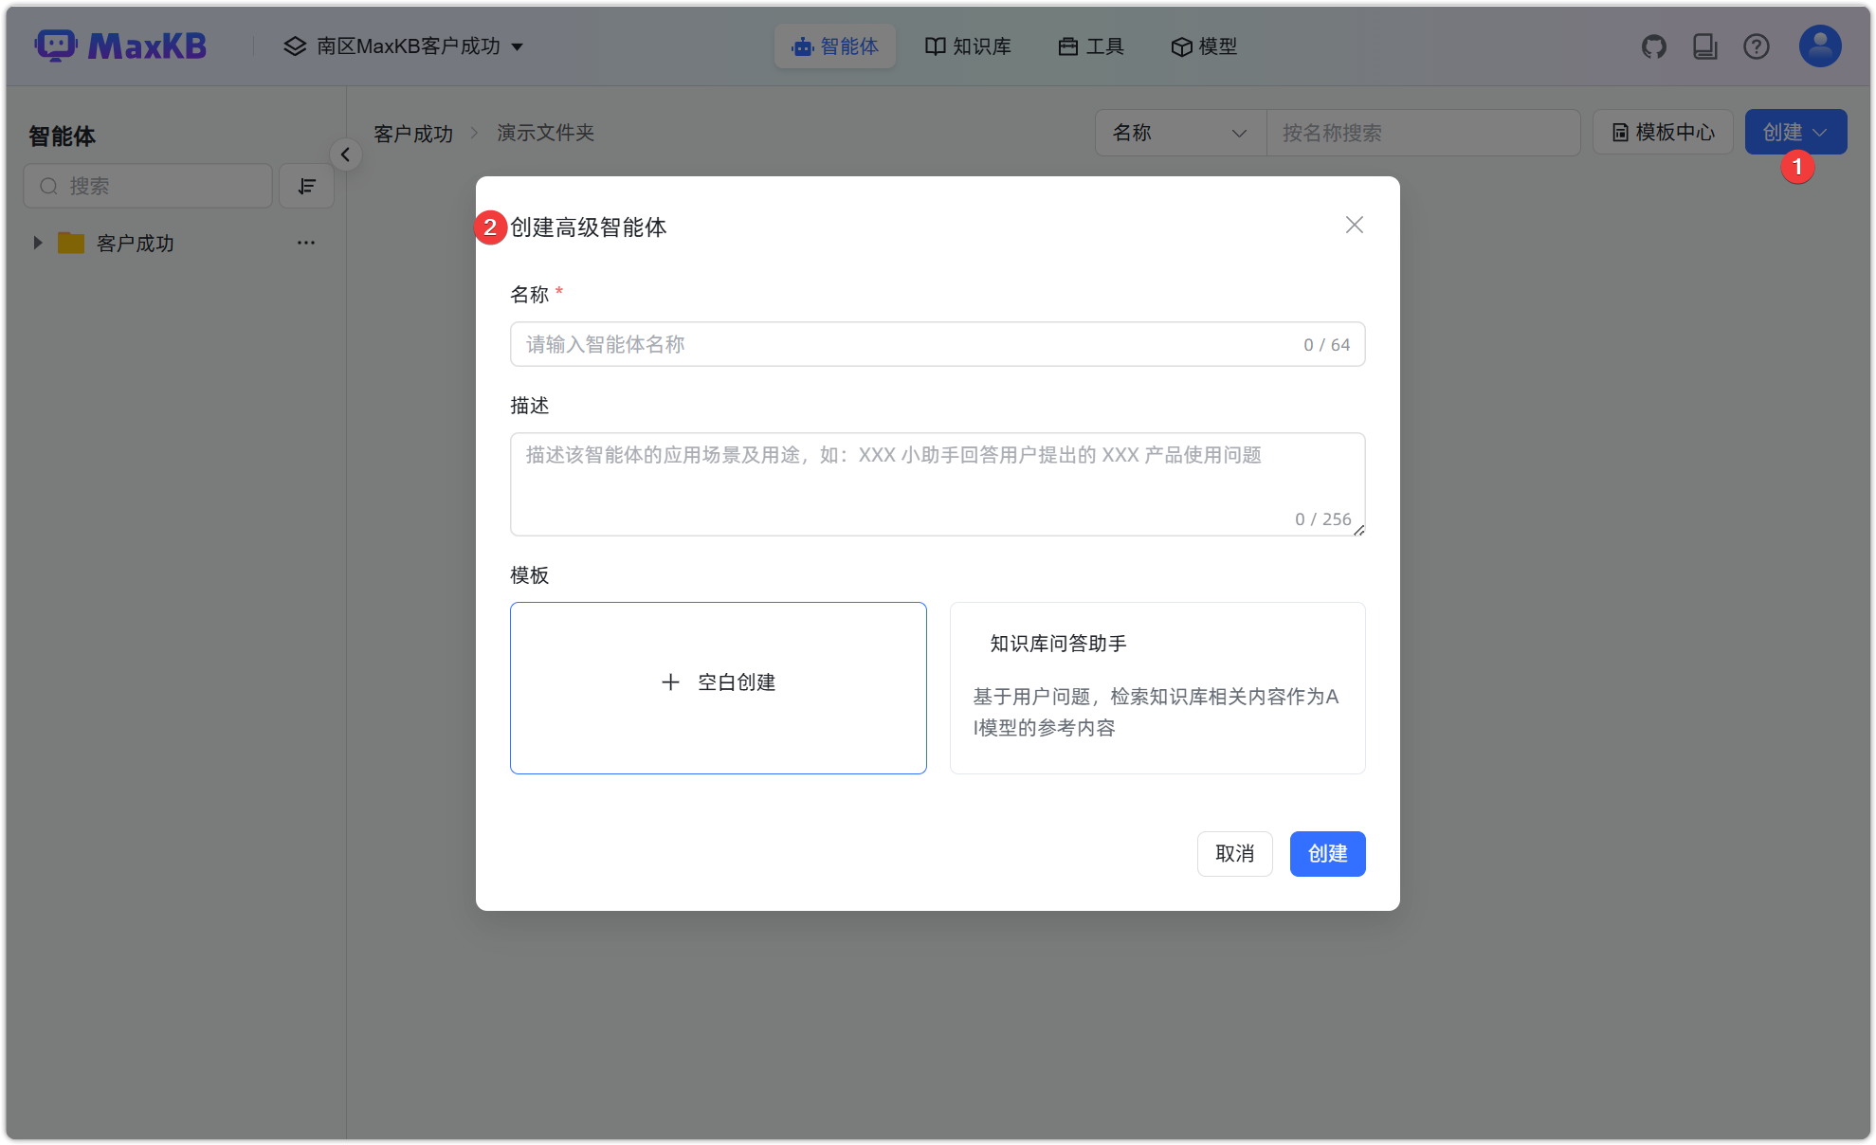Open the 模板中心 template center icon button
The width and height of the screenshot is (1876, 1145).
pyautogui.click(x=1662, y=132)
